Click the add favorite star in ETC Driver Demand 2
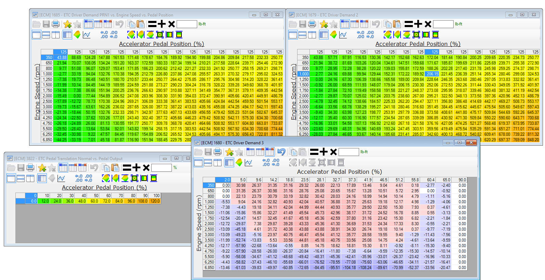 pyautogui.click(x=324, y=24)
